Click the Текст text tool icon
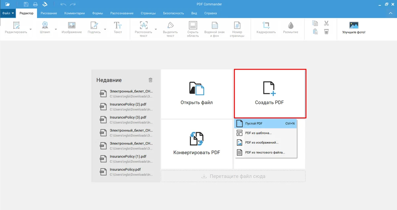Viewport: 397px width, 210px height. tap(118, 26)
